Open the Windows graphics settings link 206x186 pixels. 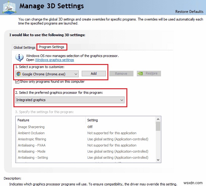(x=54, y=60)
